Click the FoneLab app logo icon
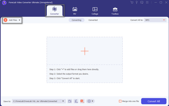Viewport: 169px width, 106px height. tap(4, 3)
